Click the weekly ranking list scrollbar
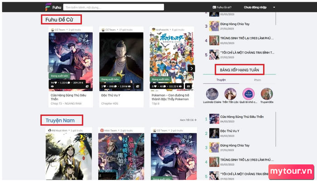 275,129
